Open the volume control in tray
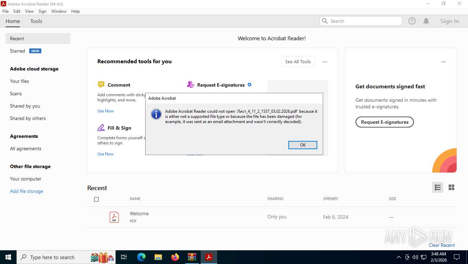This screenshot has width=468, height=264. click(x=415, y=257)
